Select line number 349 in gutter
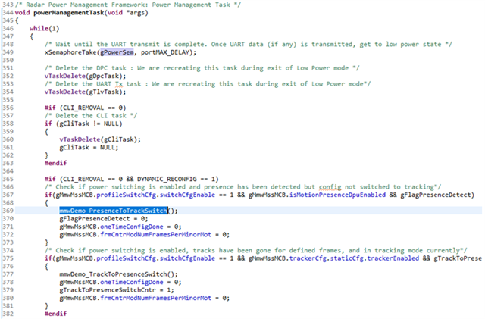485x319 pixels. click(x=8, y=52)
